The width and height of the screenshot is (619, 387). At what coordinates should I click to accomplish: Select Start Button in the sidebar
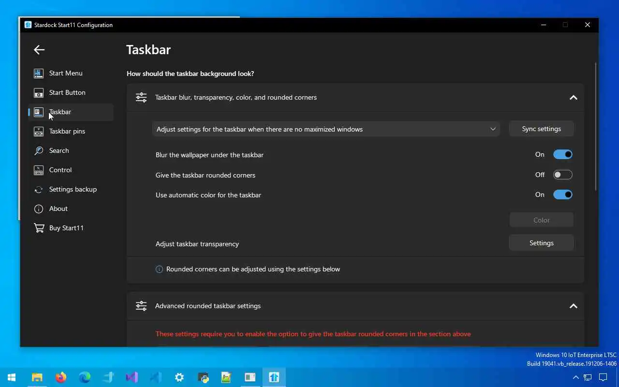coord(71,93)
